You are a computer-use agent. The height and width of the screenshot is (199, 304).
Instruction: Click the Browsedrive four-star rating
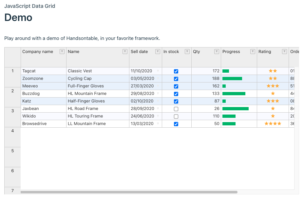coord(273,124)
